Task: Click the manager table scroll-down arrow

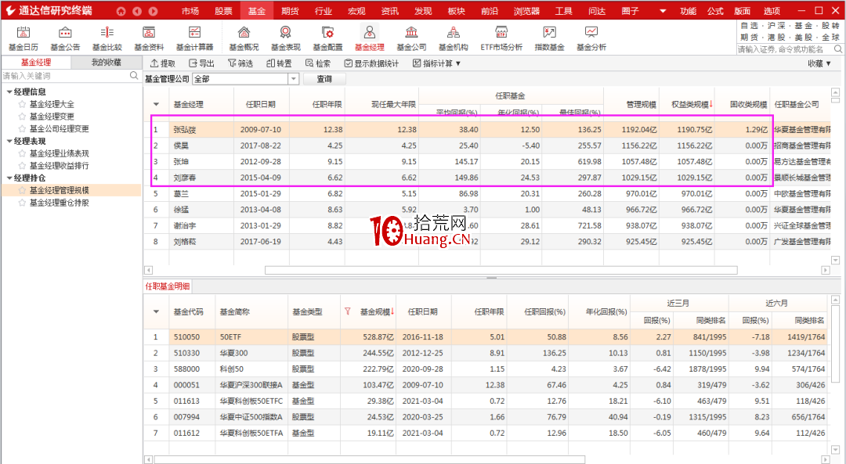Action: coord(836,260)
